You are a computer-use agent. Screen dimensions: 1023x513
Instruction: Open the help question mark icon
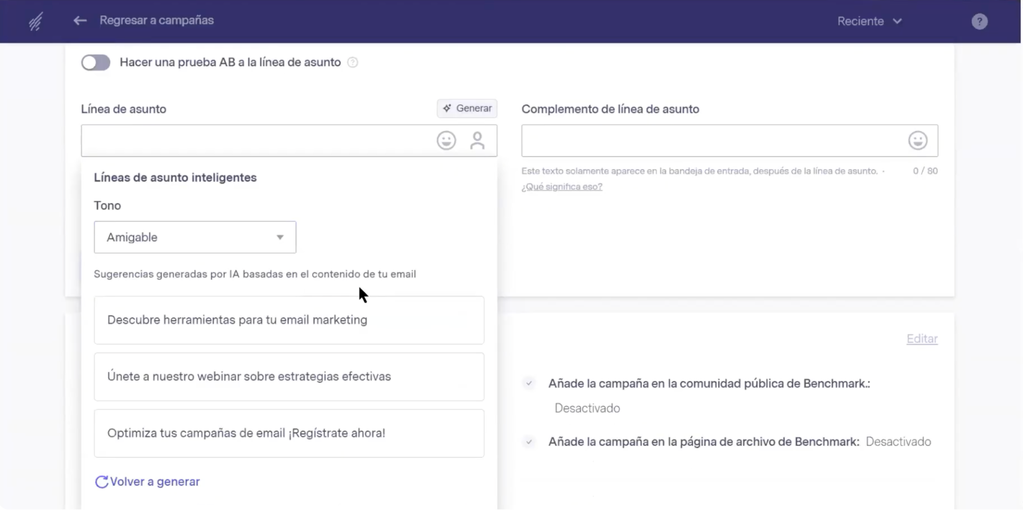click(x=979, y=21)
